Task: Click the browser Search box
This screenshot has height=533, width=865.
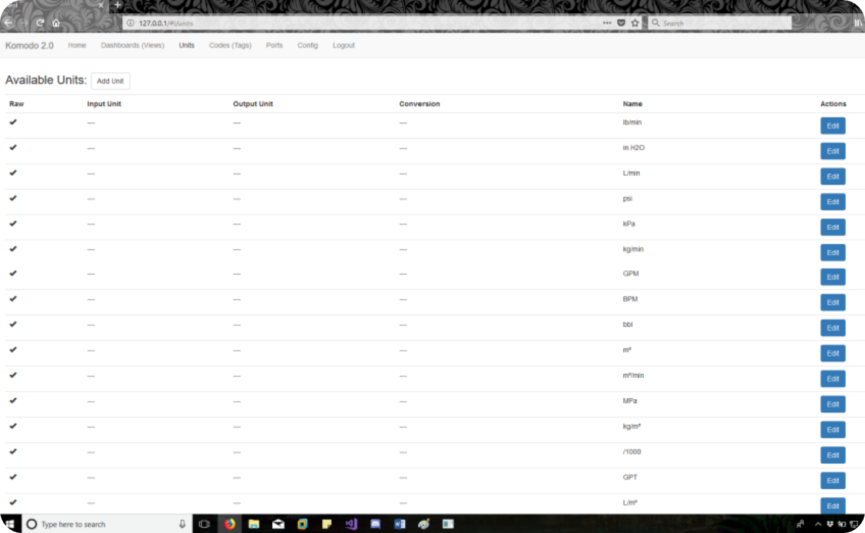Action: (x=719, y=23)
